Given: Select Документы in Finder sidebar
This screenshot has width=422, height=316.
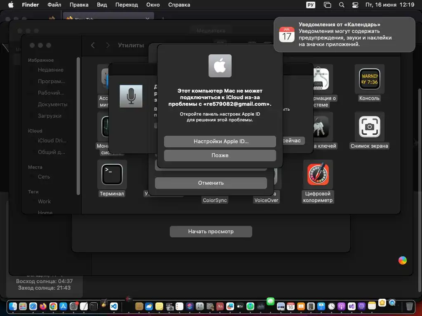Looking at the screenshot, I should click(52, 104).
